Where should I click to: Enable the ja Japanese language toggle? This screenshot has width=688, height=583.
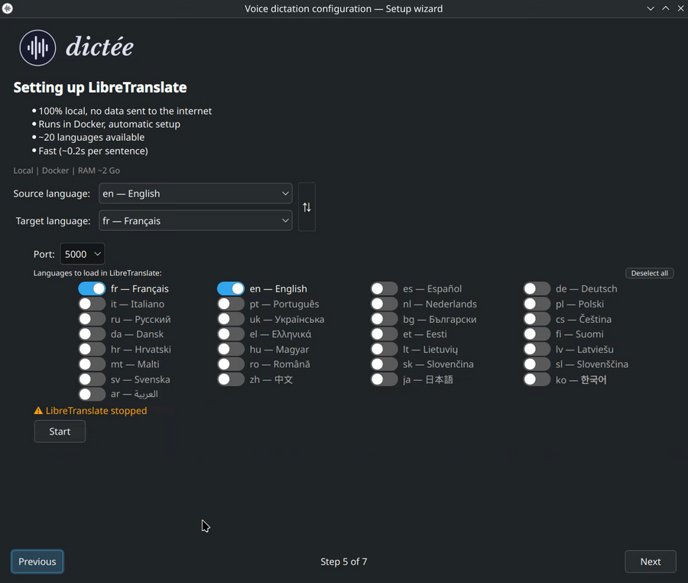(384, 379)
